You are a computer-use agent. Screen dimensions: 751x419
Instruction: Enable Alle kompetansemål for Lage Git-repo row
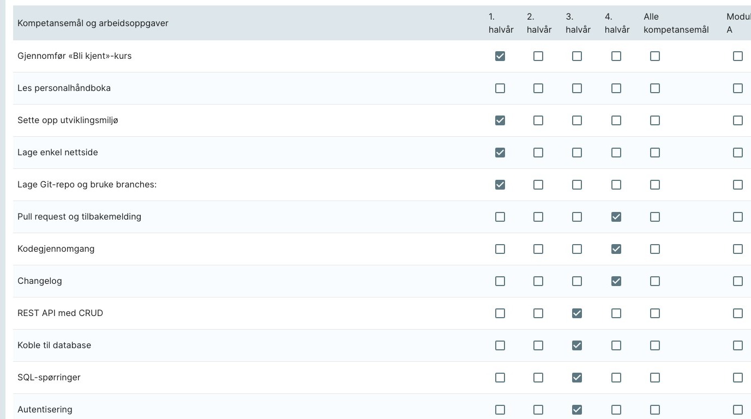pos(655,185)
